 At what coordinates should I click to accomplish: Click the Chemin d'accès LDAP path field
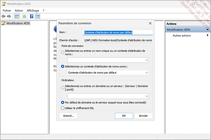tap(118, 40)
